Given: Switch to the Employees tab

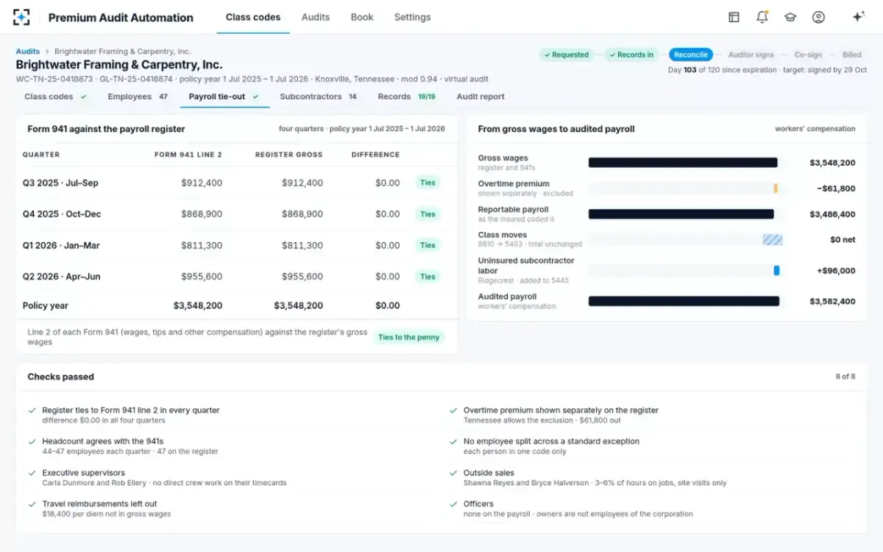Looking at the screenshot, I should [x=138, y=96].
